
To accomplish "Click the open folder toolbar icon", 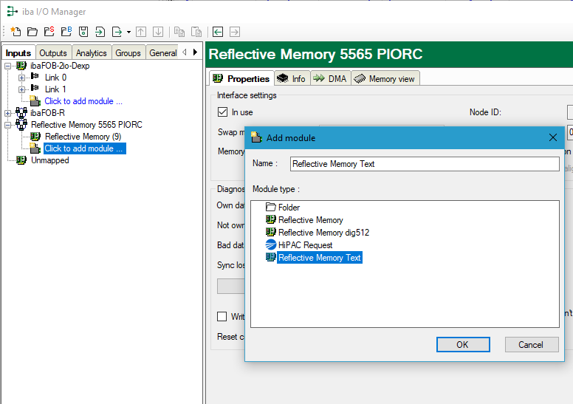I will (32, 32).
